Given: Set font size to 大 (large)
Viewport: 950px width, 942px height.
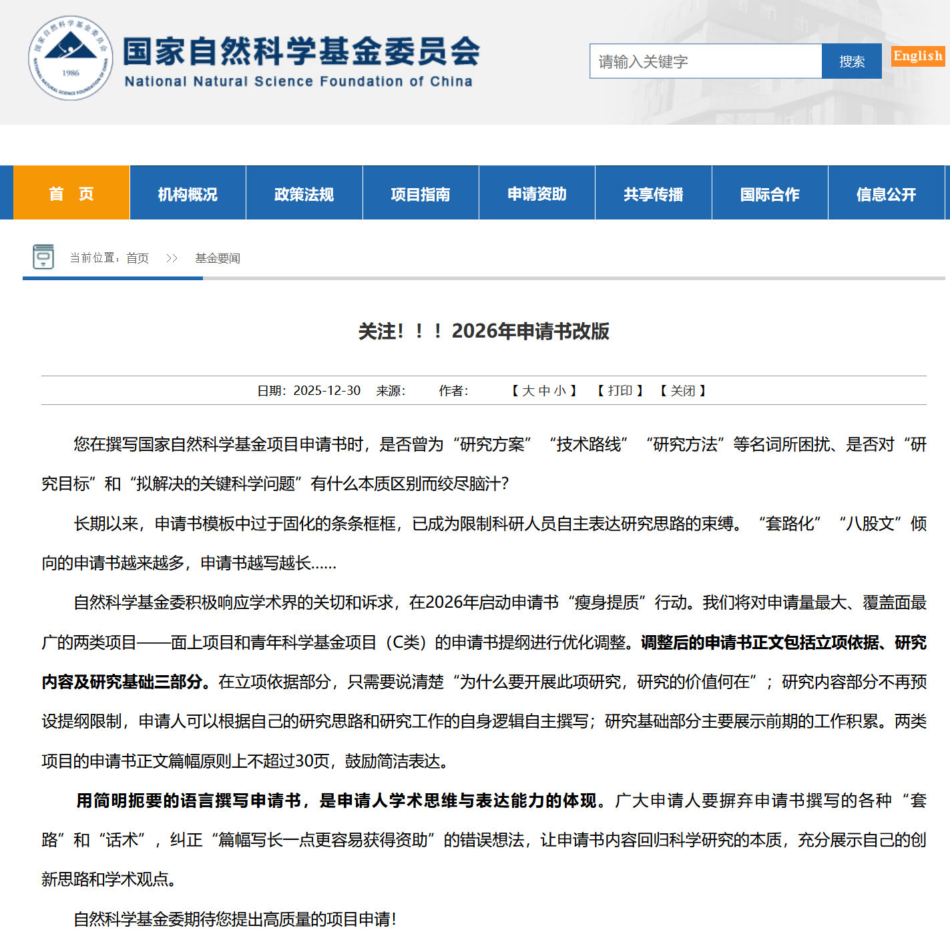Looking at the screenshot, I should (528, 391).
